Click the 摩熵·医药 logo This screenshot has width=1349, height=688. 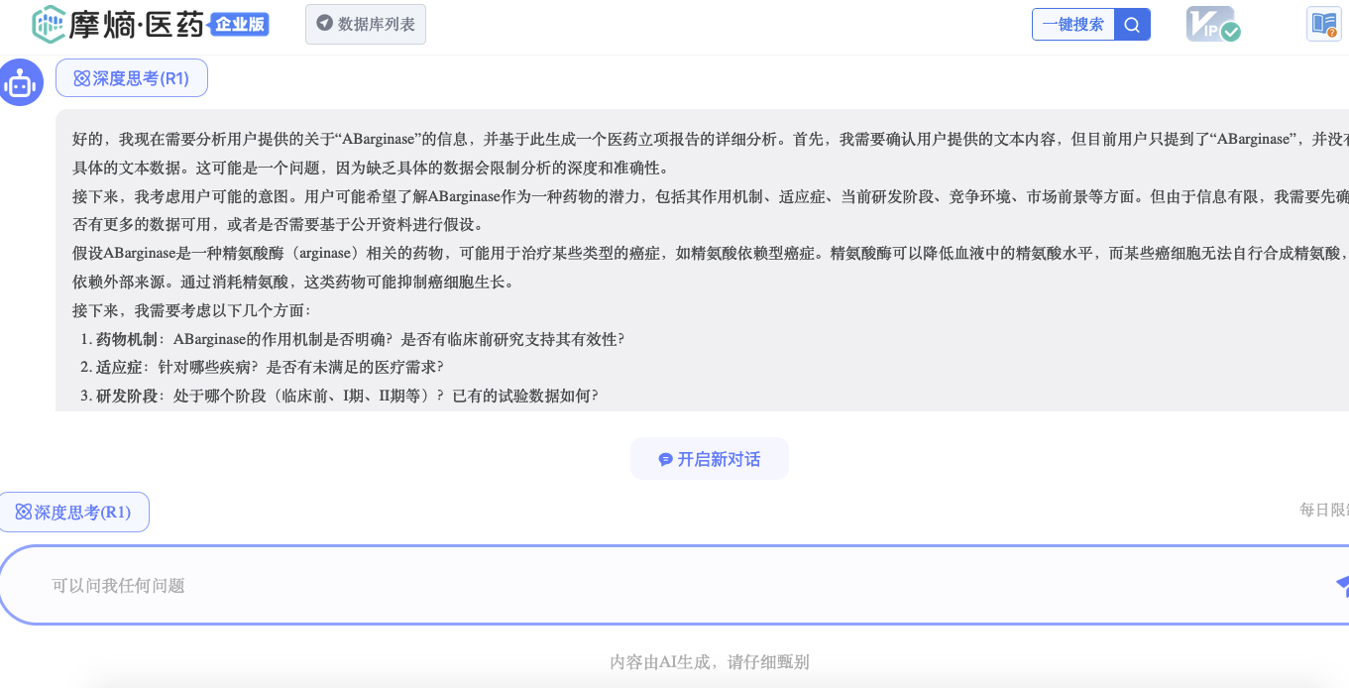119,24
